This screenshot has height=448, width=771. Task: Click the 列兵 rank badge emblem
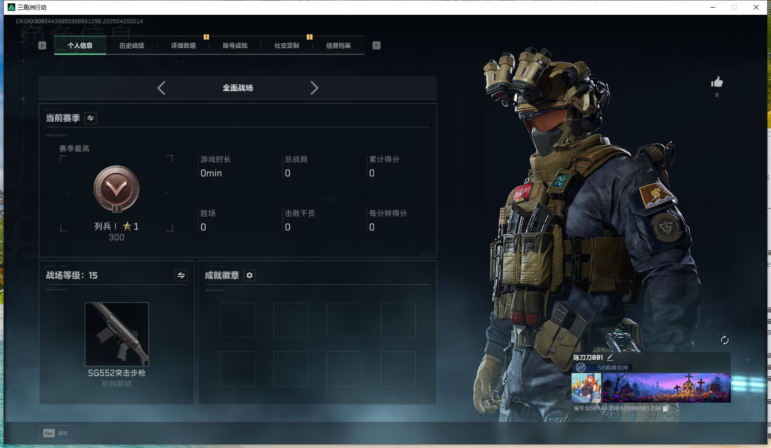click(x=116, y=189)
